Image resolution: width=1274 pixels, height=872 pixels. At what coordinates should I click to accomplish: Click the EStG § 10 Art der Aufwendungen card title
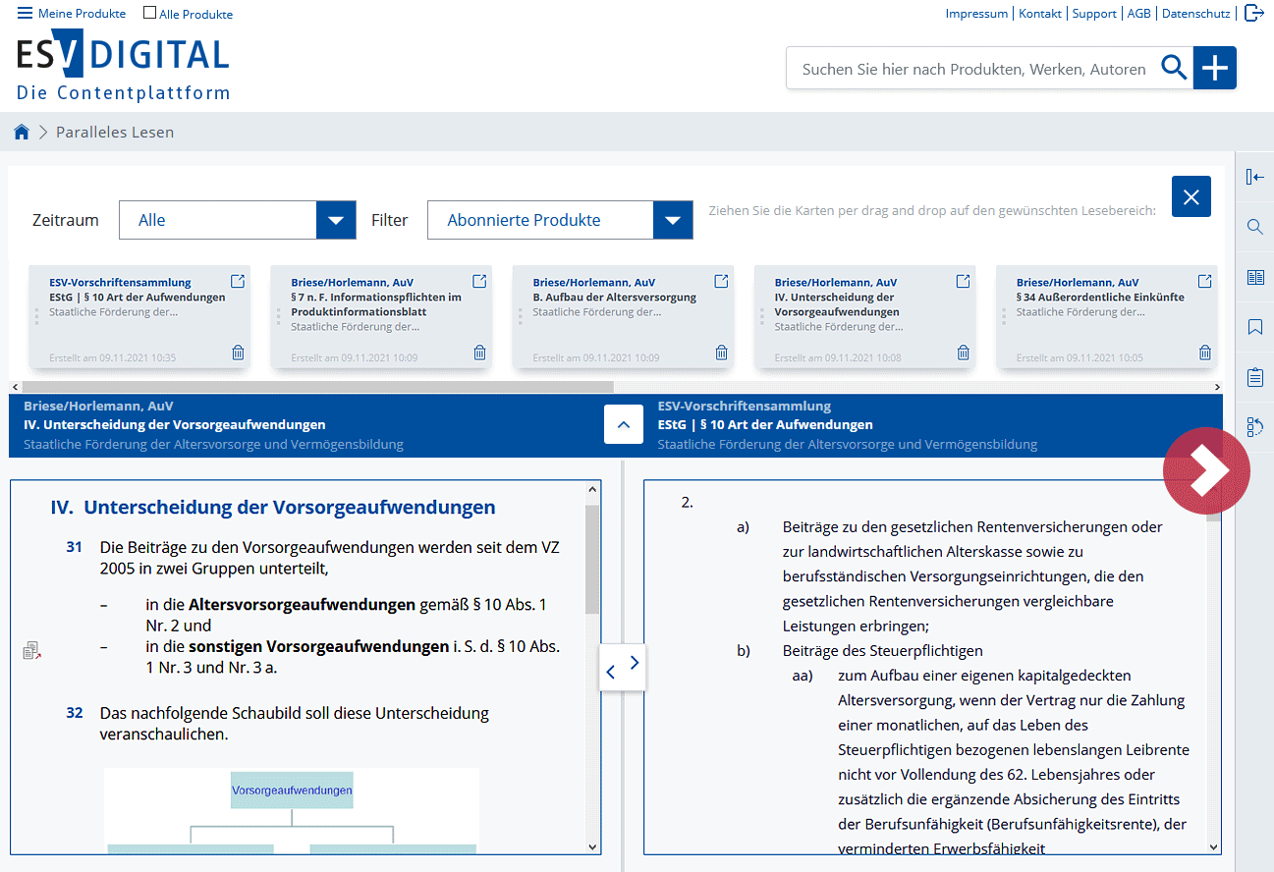138,297
